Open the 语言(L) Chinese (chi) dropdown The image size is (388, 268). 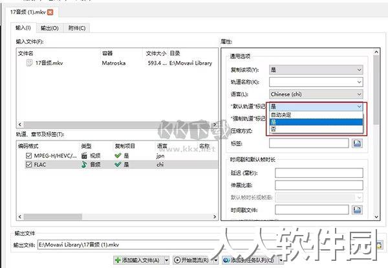click(316, 94)
